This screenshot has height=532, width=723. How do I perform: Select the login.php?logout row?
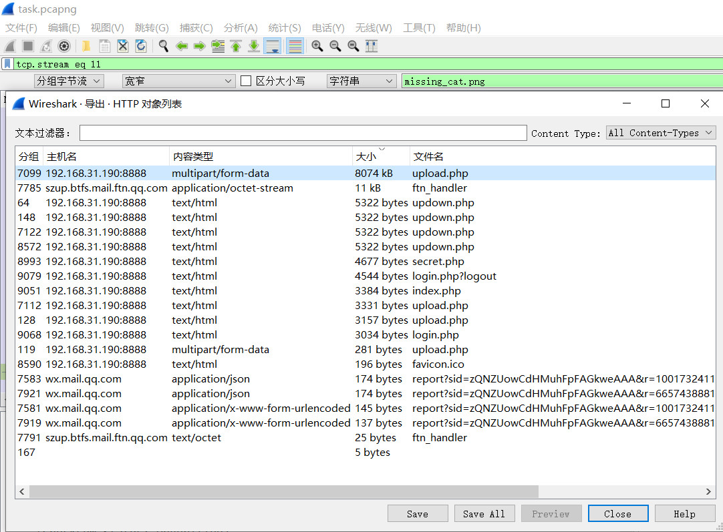pos(366,276)
